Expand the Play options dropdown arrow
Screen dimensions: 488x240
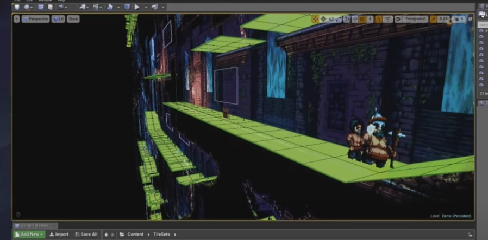146,7
